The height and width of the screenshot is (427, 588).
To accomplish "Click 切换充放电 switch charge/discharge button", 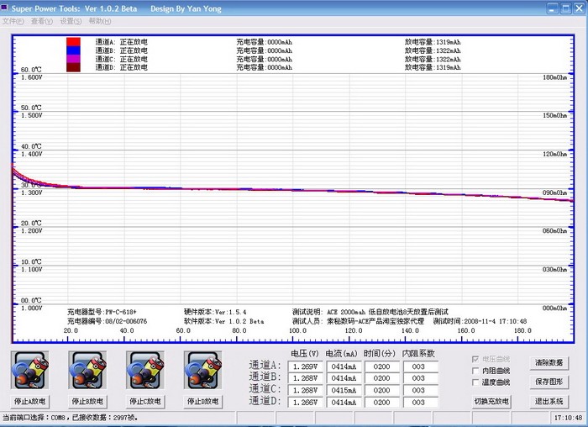I will click(491, 401).
